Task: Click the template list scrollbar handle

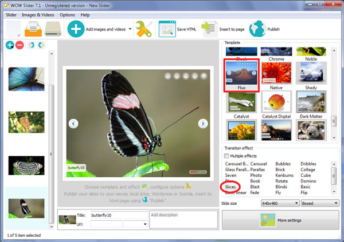Action: [334, 121]
